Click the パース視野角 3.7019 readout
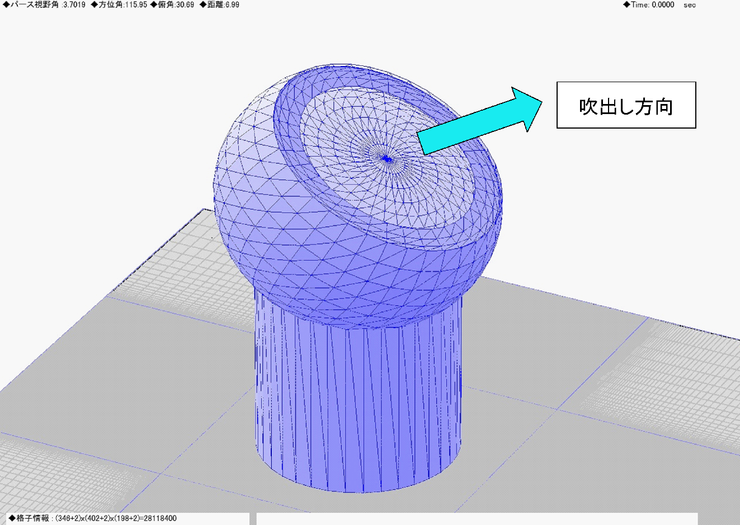 point(44,4)
